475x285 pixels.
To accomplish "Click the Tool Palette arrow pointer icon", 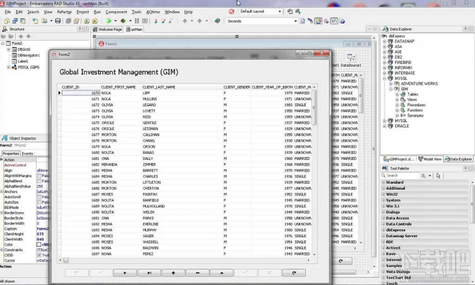I will tap(438, 176).
